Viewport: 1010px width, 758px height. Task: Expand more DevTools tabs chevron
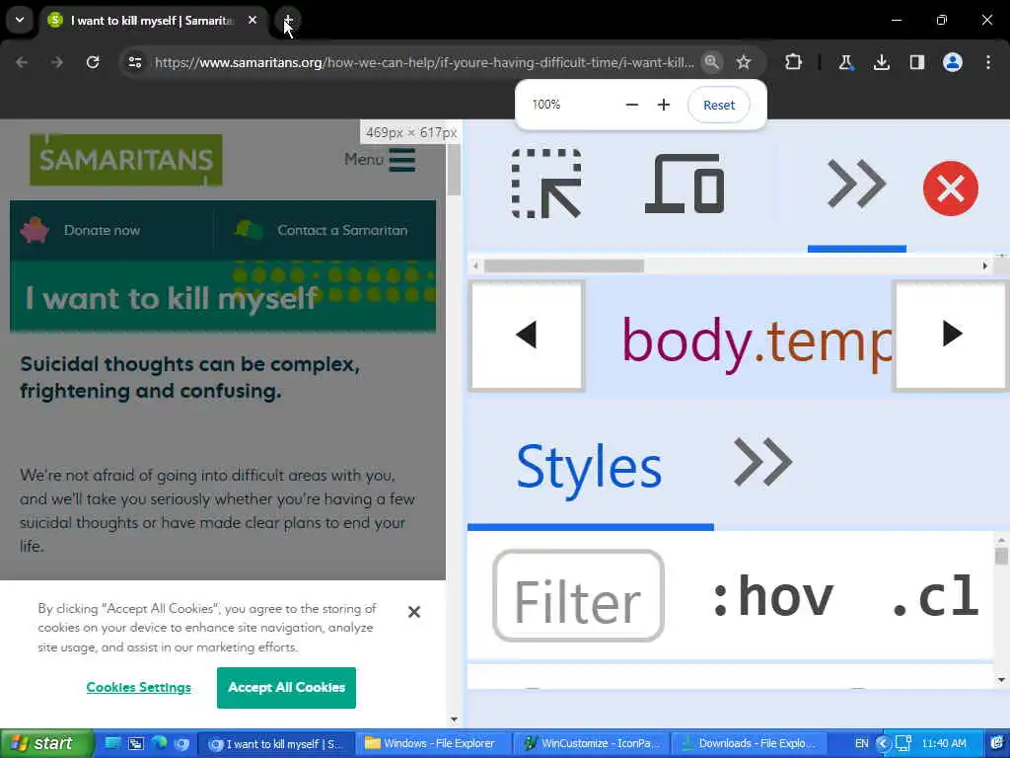point(856,184)
